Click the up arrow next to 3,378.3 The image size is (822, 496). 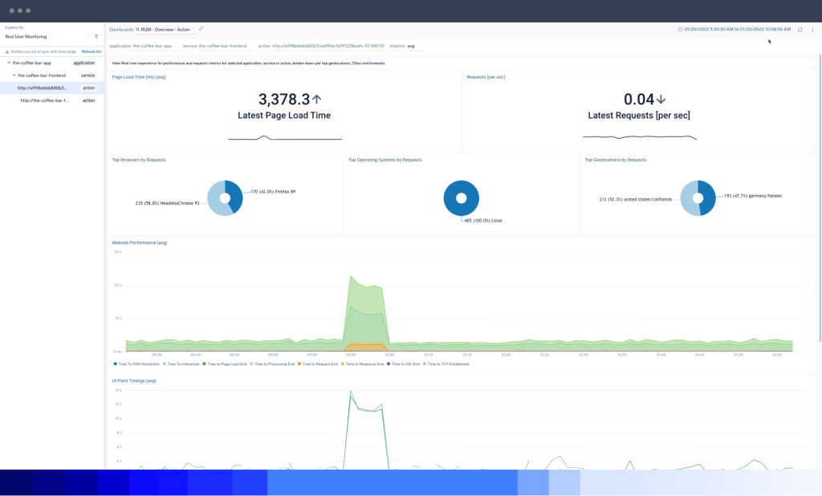[x=316, y=100]
